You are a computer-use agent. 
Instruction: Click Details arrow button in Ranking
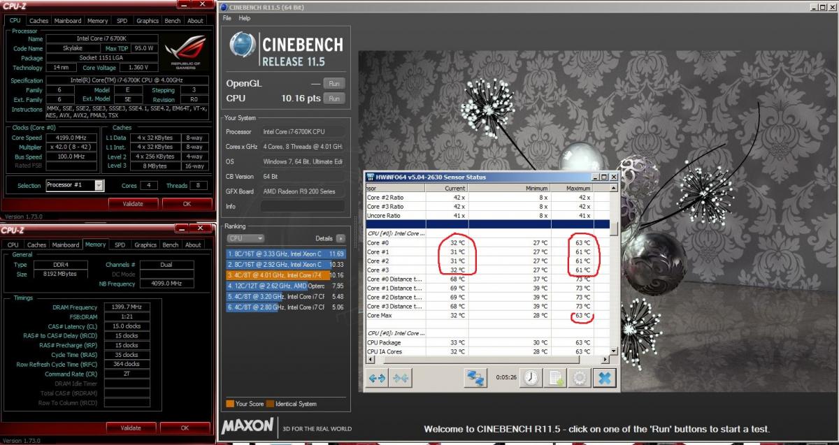(x=340, y=238)
